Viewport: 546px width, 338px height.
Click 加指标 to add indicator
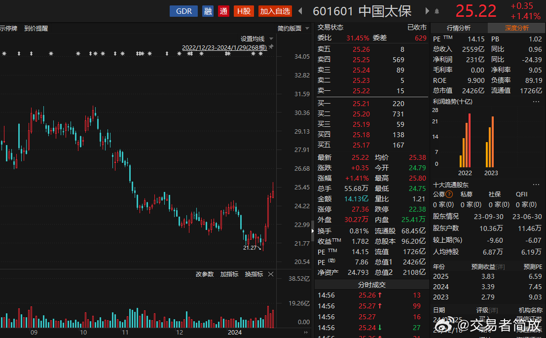229,274
